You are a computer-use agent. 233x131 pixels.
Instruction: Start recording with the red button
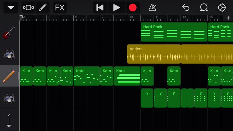pos(133,8)
